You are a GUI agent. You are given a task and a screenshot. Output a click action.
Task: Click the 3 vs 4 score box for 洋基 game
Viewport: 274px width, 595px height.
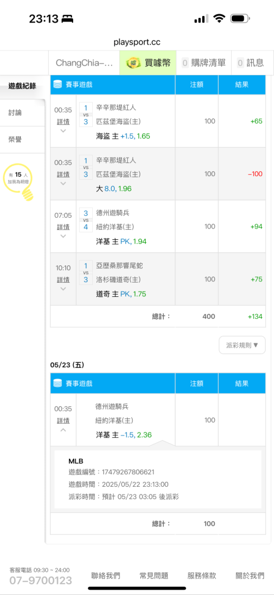pyautogui.click(x=86, y=220)
